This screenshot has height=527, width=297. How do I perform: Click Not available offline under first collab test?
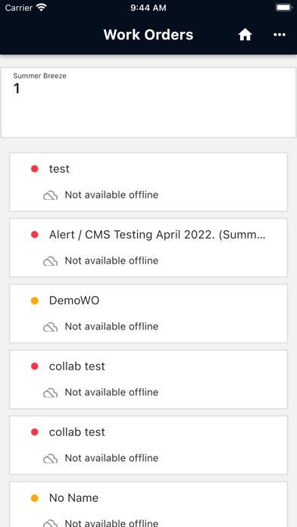tap(111, 392)
